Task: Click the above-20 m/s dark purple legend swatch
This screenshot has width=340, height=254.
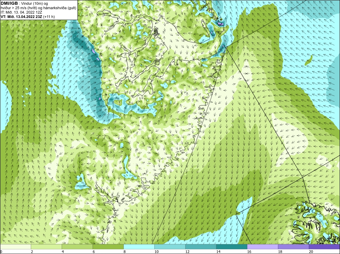Action: 324,247
